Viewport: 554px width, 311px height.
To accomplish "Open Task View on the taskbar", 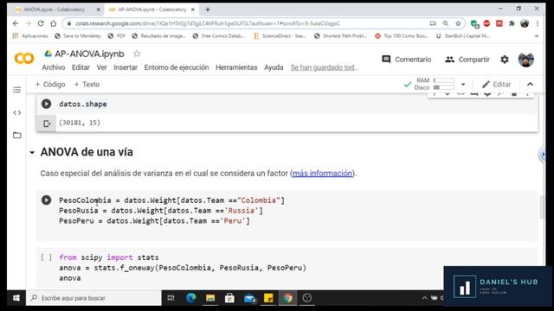I will pos(171,298).
